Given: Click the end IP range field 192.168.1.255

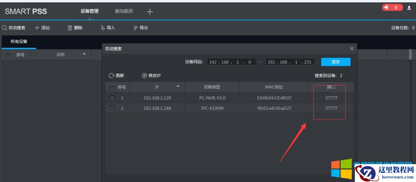Looking at the screenshot, I should [290, 62].
